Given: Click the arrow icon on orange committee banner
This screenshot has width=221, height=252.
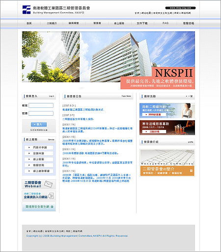Looking at the screenshot, I should pyautogui.click(x=191, y=171).
